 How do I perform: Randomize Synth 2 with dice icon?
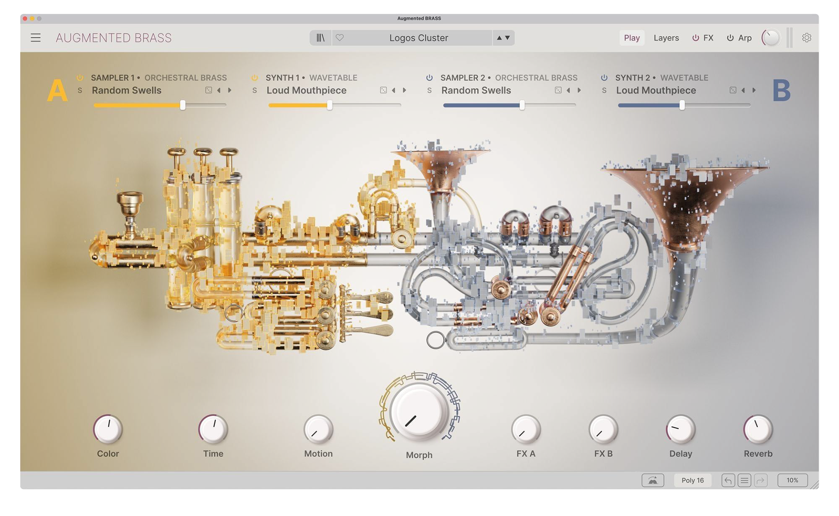[733, 90]
